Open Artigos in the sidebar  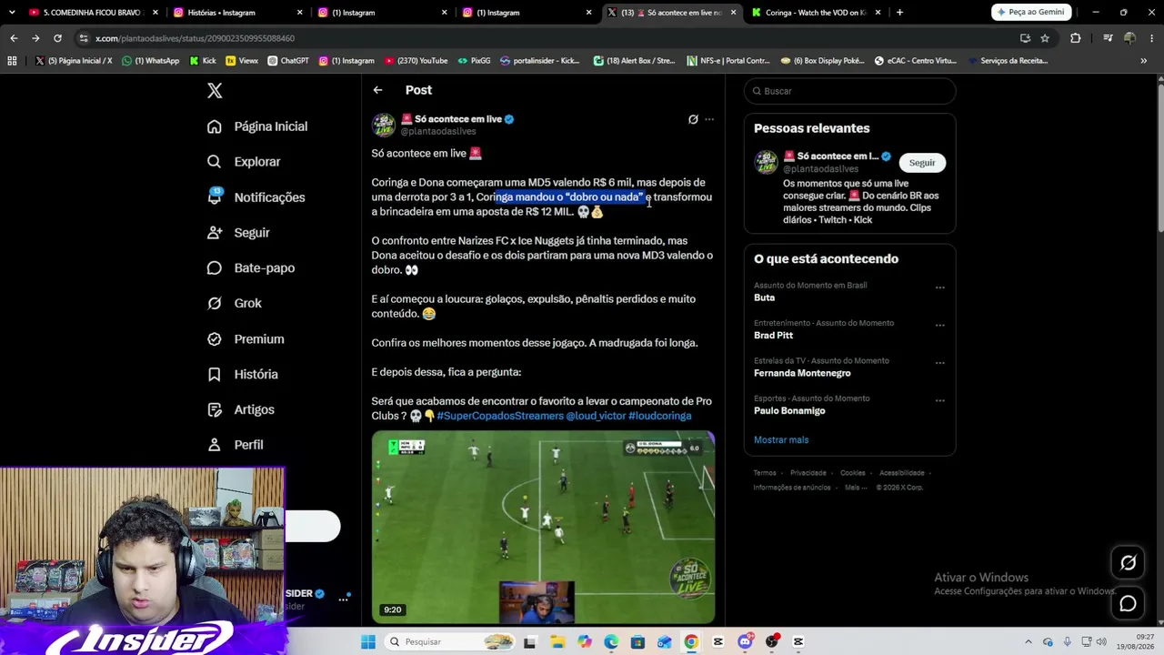[241, 409]
